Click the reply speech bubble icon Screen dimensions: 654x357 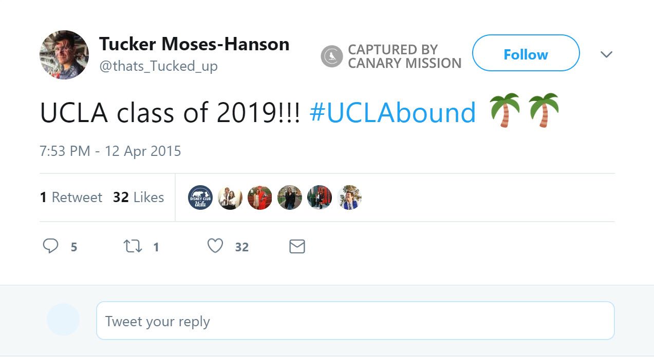click(51, 246)
